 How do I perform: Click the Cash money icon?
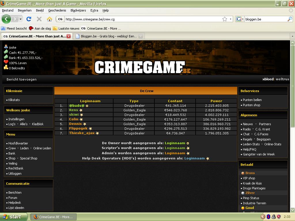pyautogui.click(x=6, y=52)
